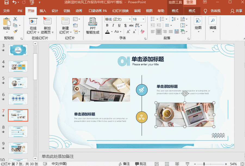Click the spell check status icon
This screenshot has width=245, height=166.
point(45,164)
